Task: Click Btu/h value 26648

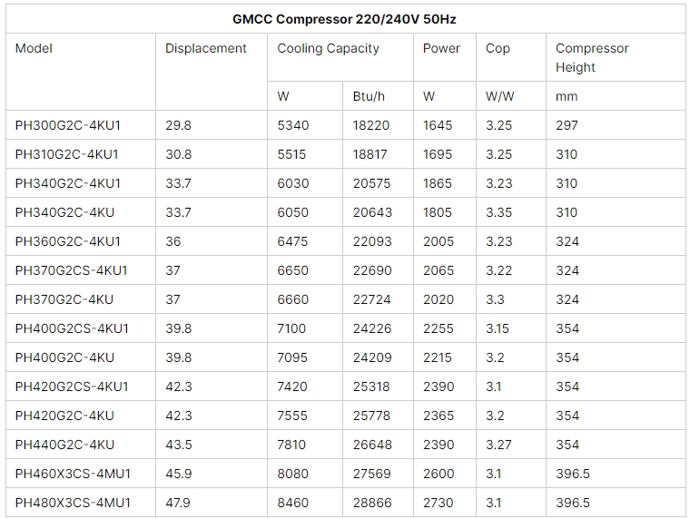Action: click(x=372, y=445)
